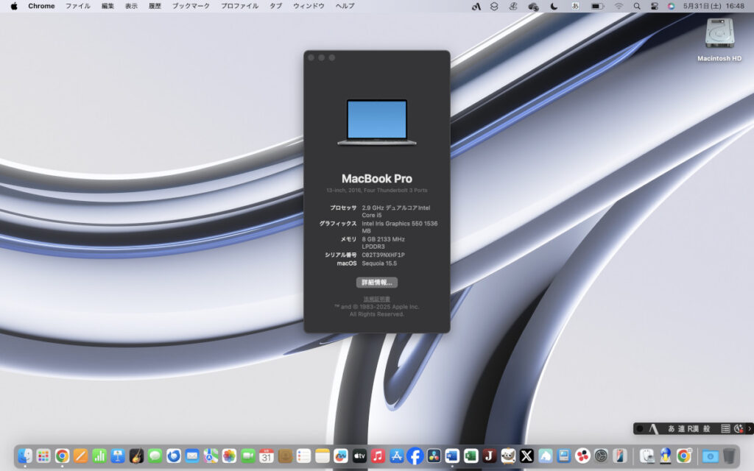Launch Keynote from the Dock
The width and height of the screenshot is (754, 471).
coord(118,456)
